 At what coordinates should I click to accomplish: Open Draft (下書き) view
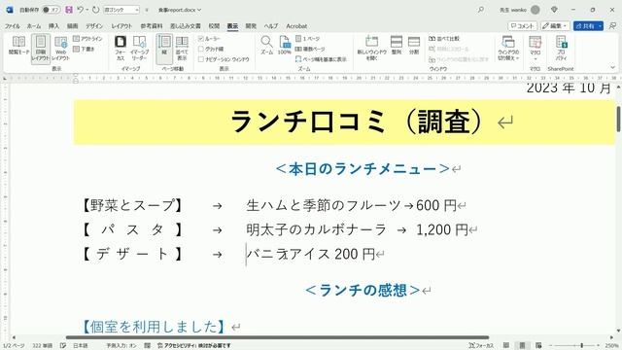coord(85,49)
